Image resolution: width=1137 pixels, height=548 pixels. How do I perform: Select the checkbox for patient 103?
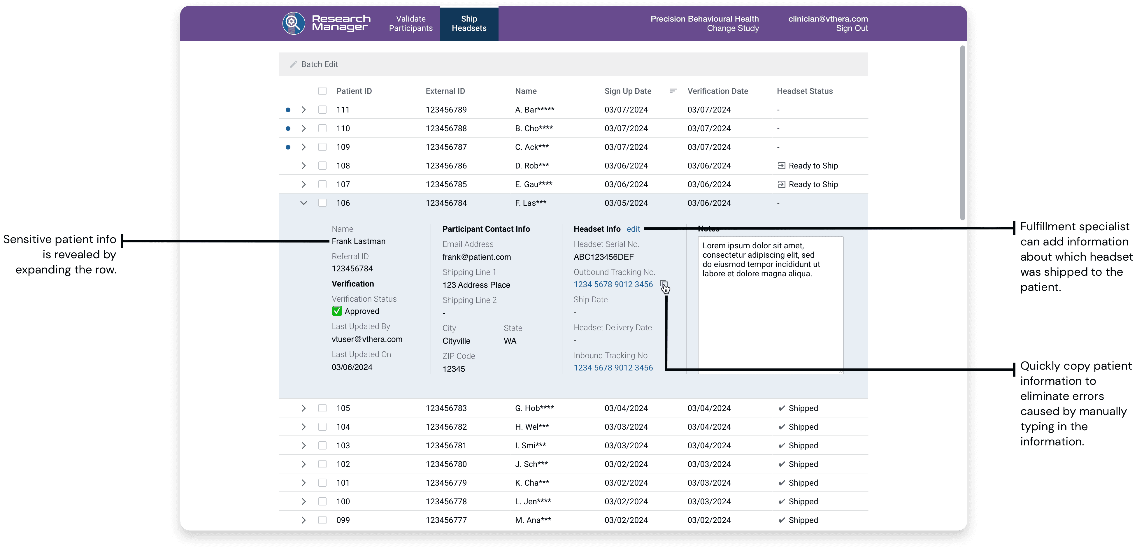point(322,446)
